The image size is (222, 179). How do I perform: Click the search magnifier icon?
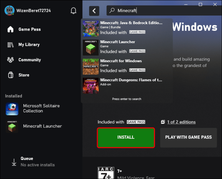pos(112,10)
